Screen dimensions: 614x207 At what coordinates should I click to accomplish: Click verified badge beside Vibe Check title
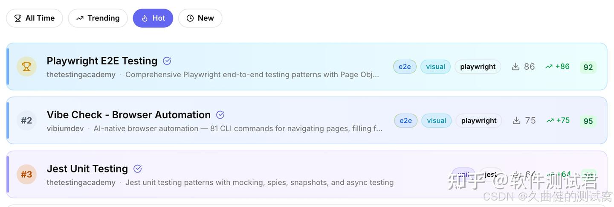click(x=220, y=115)
